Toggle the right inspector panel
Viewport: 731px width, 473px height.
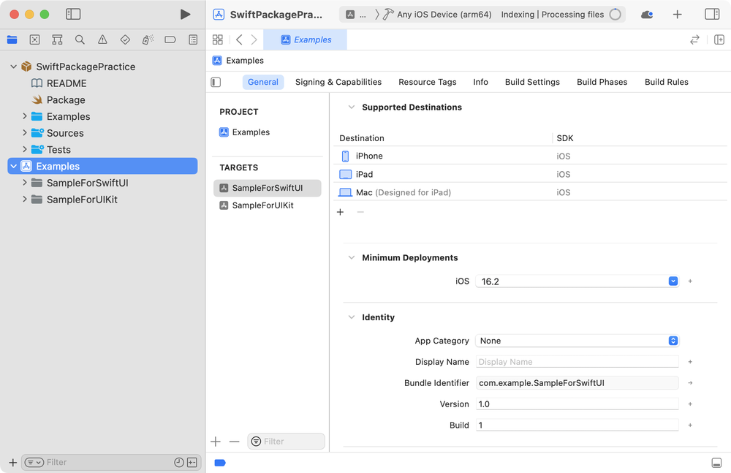coord(711,15)
